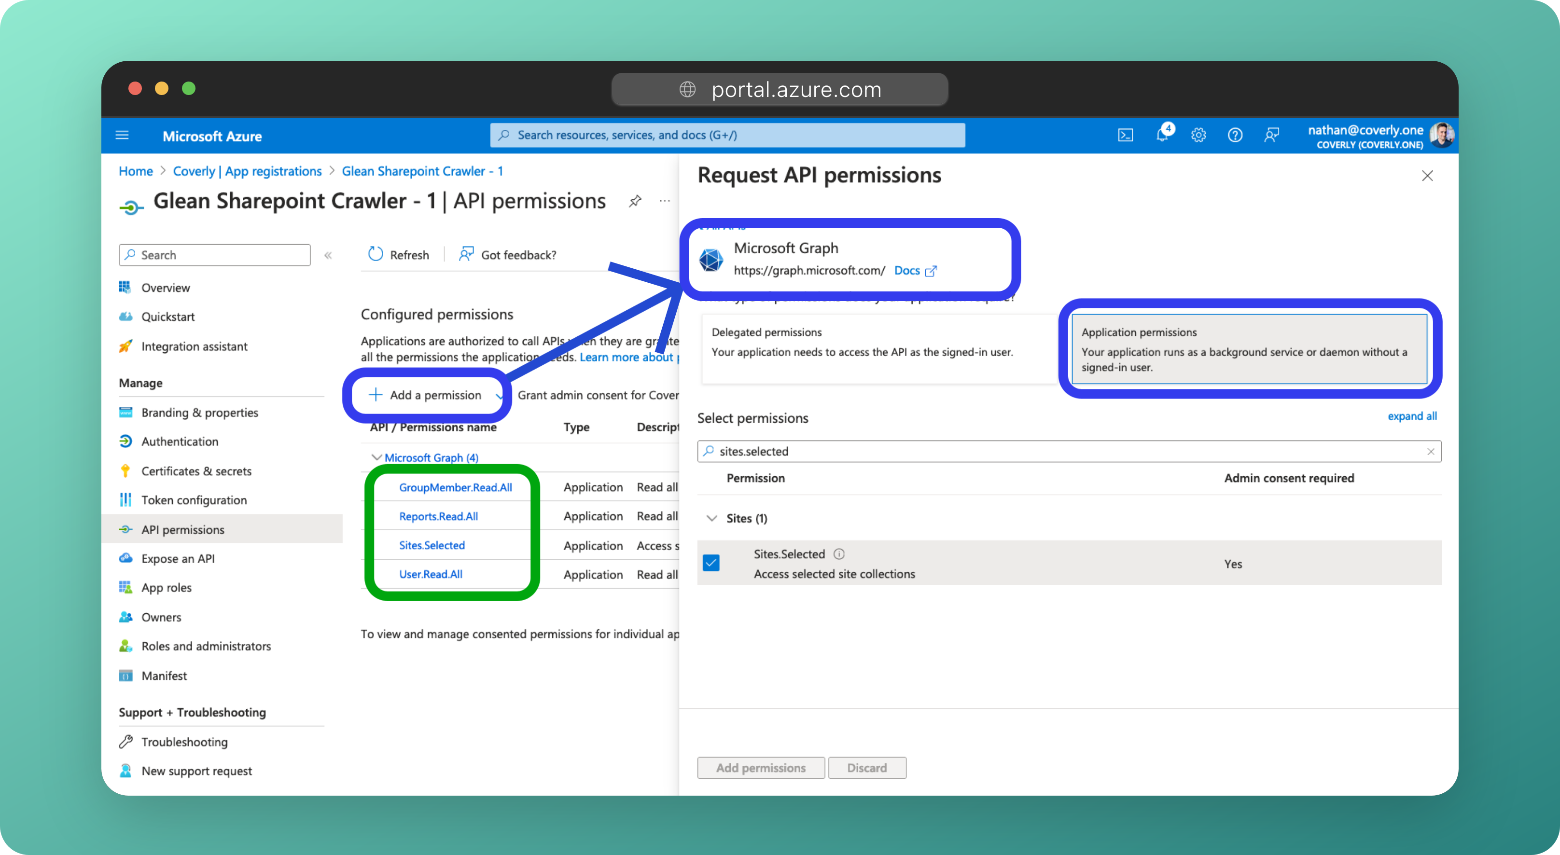This screenshot has width=1560, height=855.
Task: Collapse the Sites (1) permission group
Action: (711, 518)
